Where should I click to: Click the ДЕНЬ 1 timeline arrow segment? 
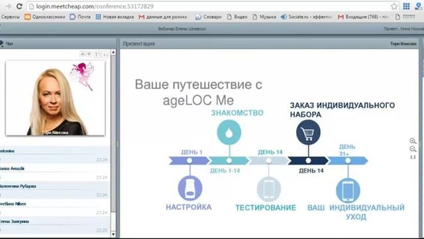pos(189,161)
